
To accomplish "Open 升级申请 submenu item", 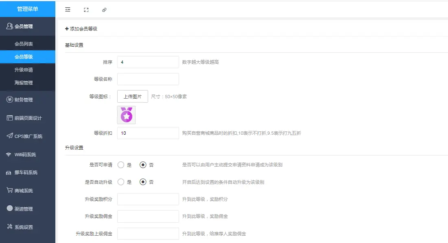I will click(28, 70).
